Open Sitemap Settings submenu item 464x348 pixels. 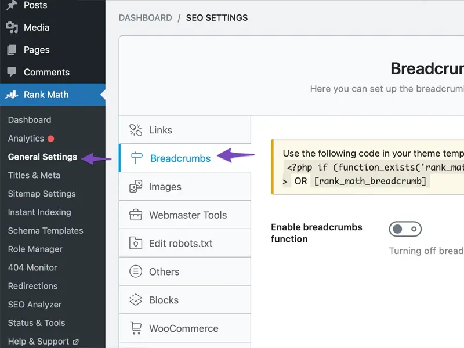pos(42,194)
